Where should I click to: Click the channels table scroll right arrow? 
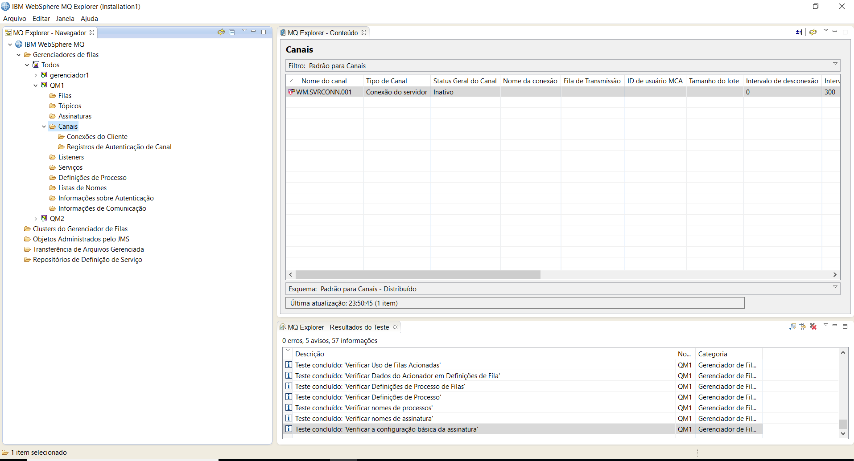pos(835,275)
